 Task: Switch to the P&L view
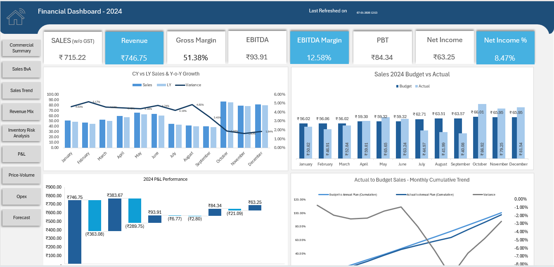[x=21, y=154]
